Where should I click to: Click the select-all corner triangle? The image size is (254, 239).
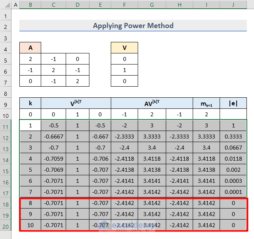[7, 5]
